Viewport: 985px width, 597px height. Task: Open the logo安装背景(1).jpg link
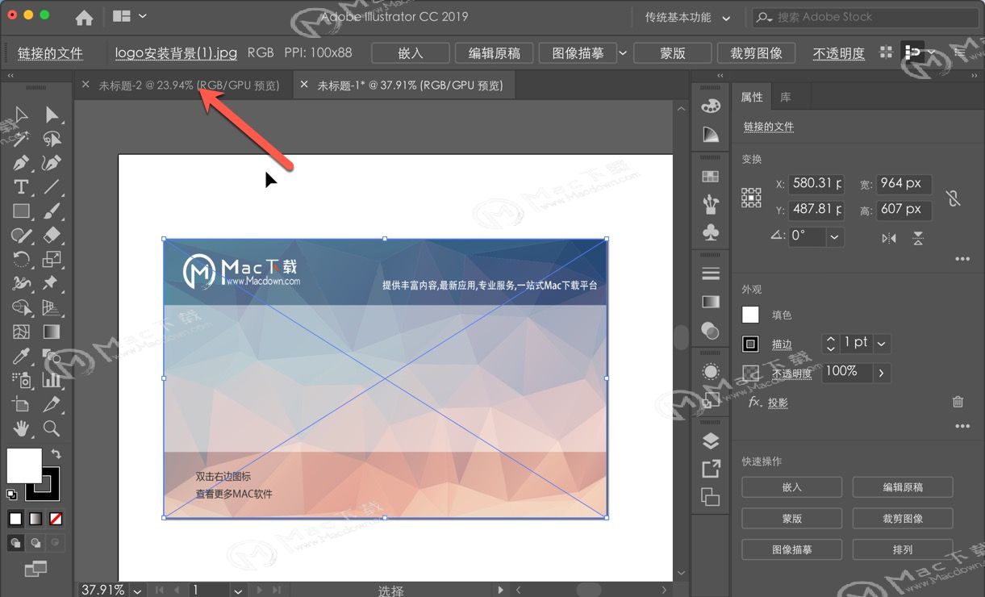click(176, 53)
